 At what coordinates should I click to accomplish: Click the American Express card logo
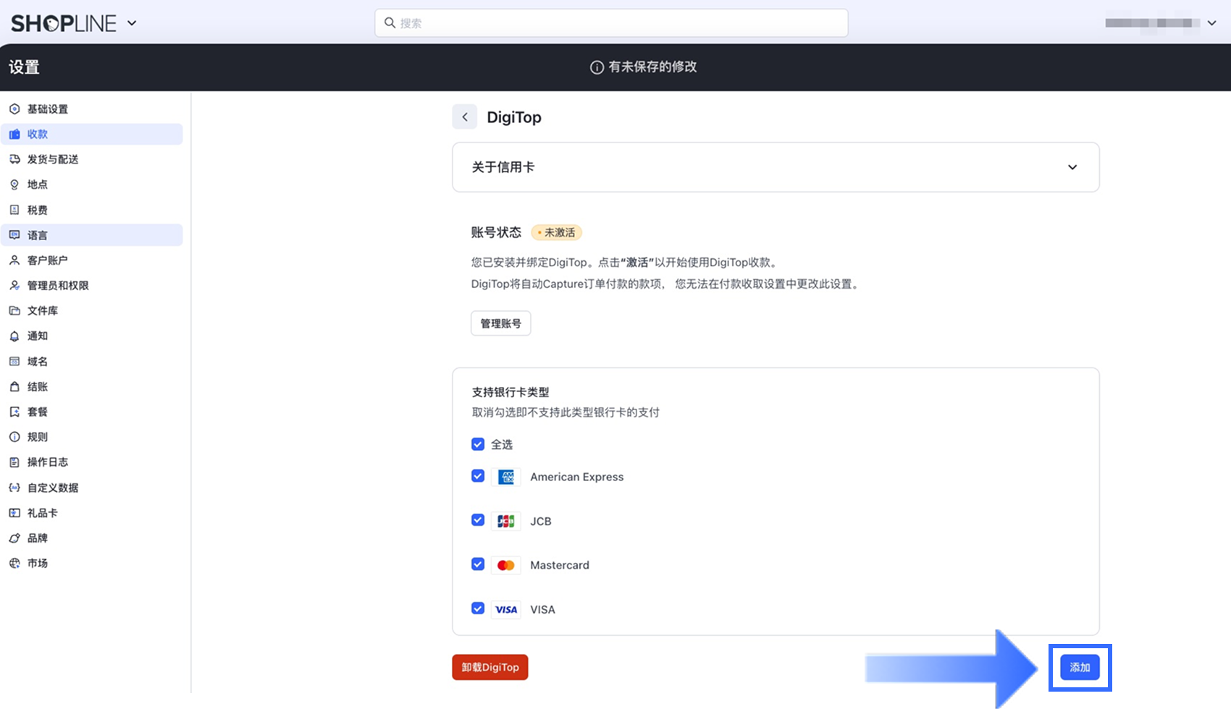(x=506, y=477)
